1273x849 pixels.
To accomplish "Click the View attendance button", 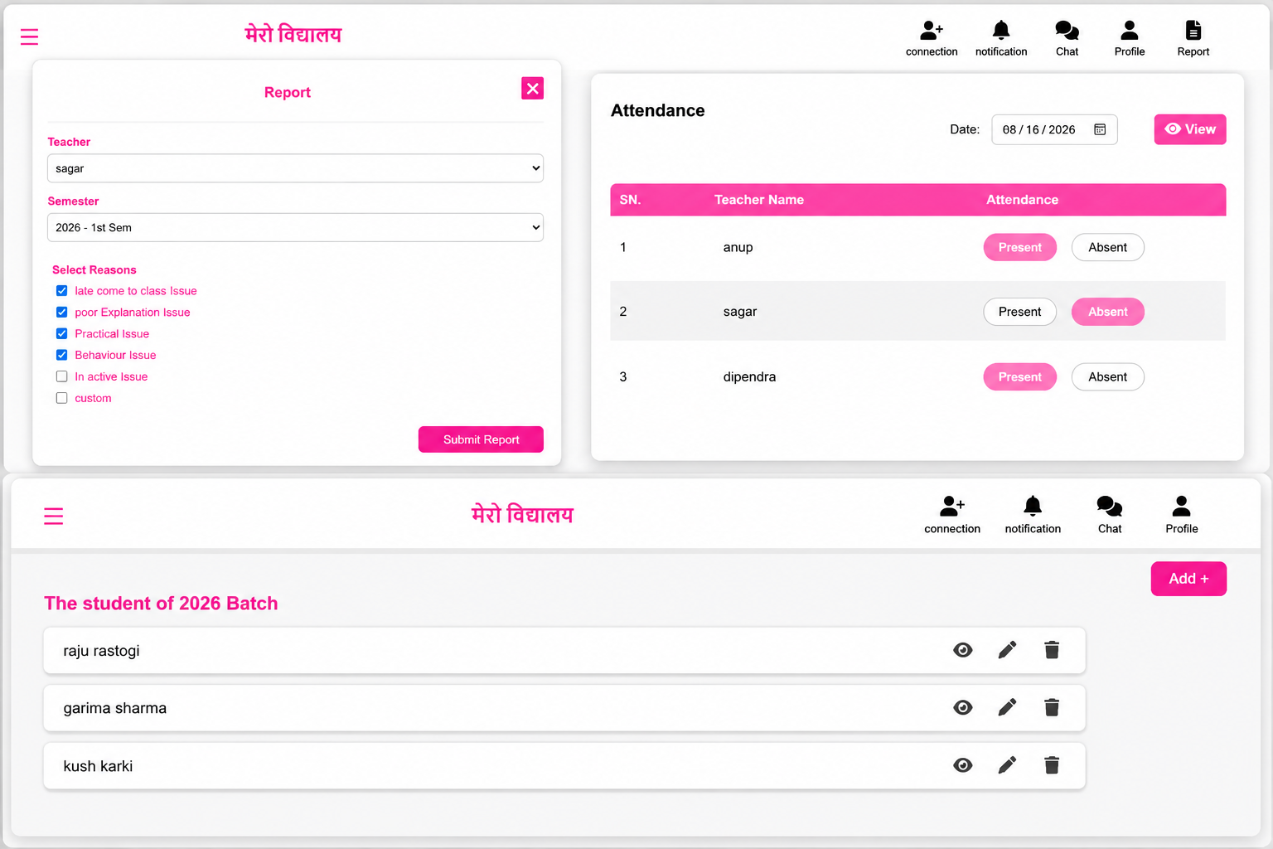I will [1190, 129].
